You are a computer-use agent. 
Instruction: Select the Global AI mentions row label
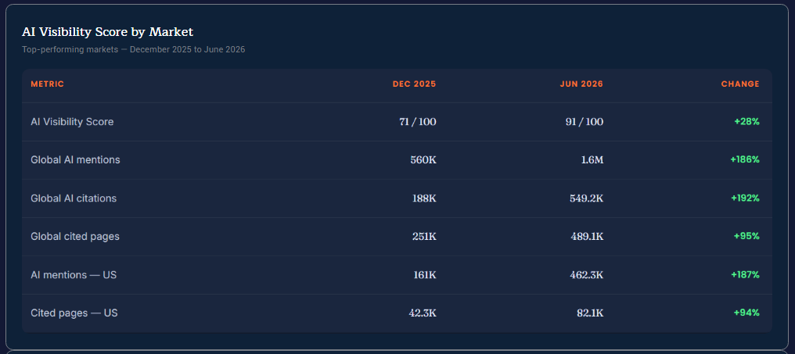pyautogui.click(x=76, y=160)
